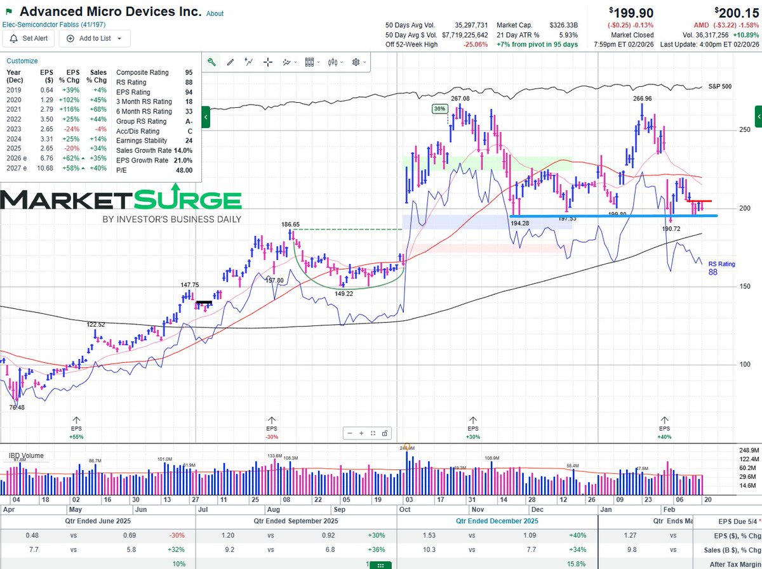Click the S&P 500 line label
The image size is (762, 569).
click(721, 86)
